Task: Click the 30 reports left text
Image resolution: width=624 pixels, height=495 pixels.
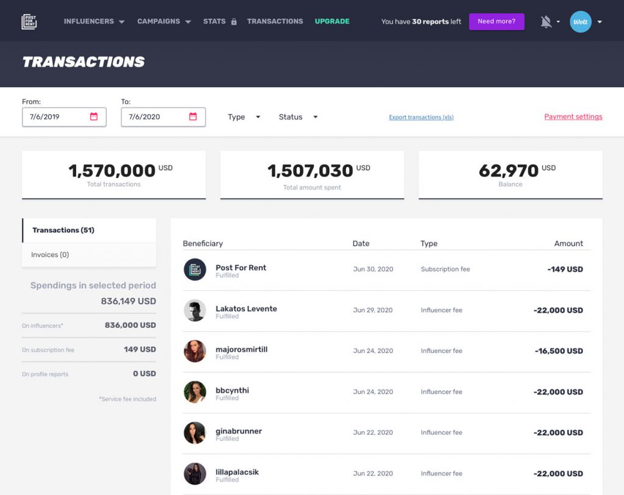Action: click(x=436, y=21)
